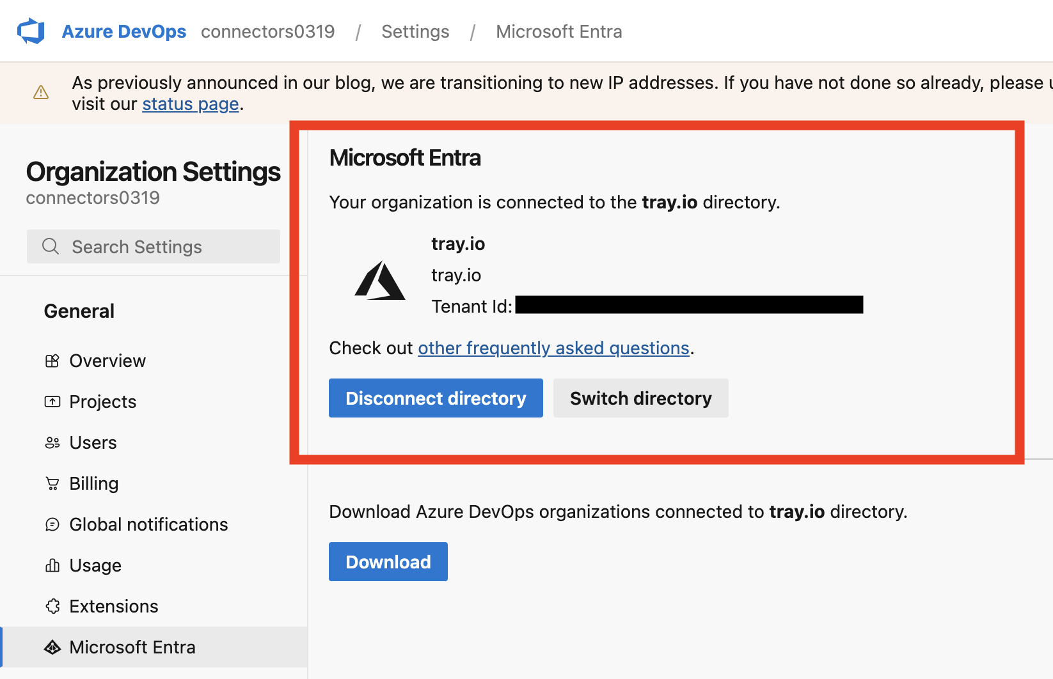The width and height of the screenshot is (1053, 679).
Task: Open the status page link
Action: 190,104
